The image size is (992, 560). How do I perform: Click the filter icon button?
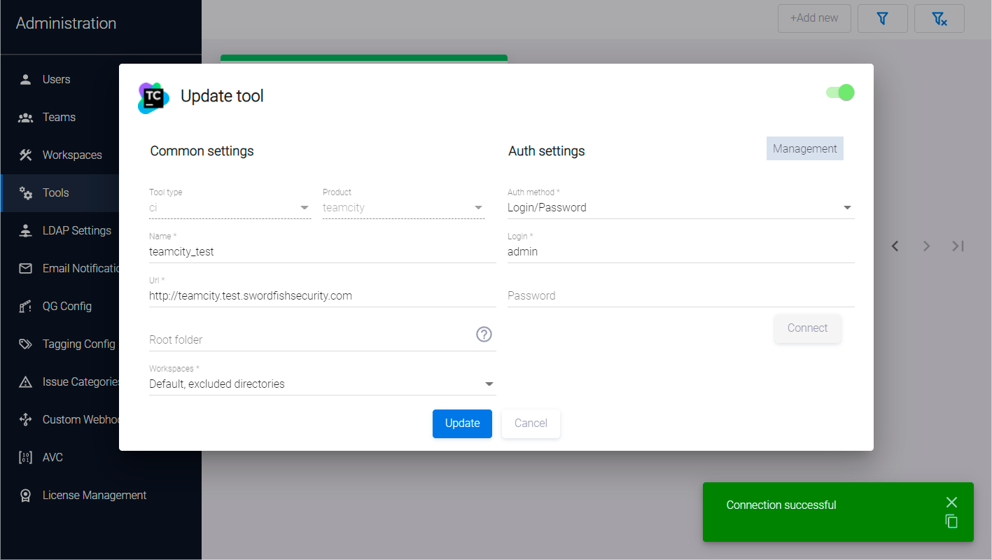click(882, 19)
